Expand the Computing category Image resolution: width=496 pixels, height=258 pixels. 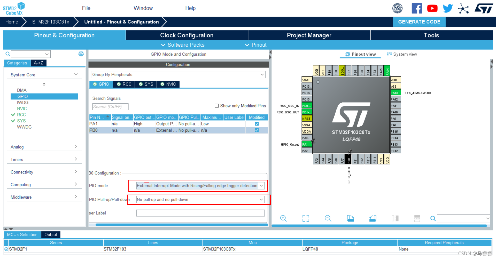(x=44, y=185)
